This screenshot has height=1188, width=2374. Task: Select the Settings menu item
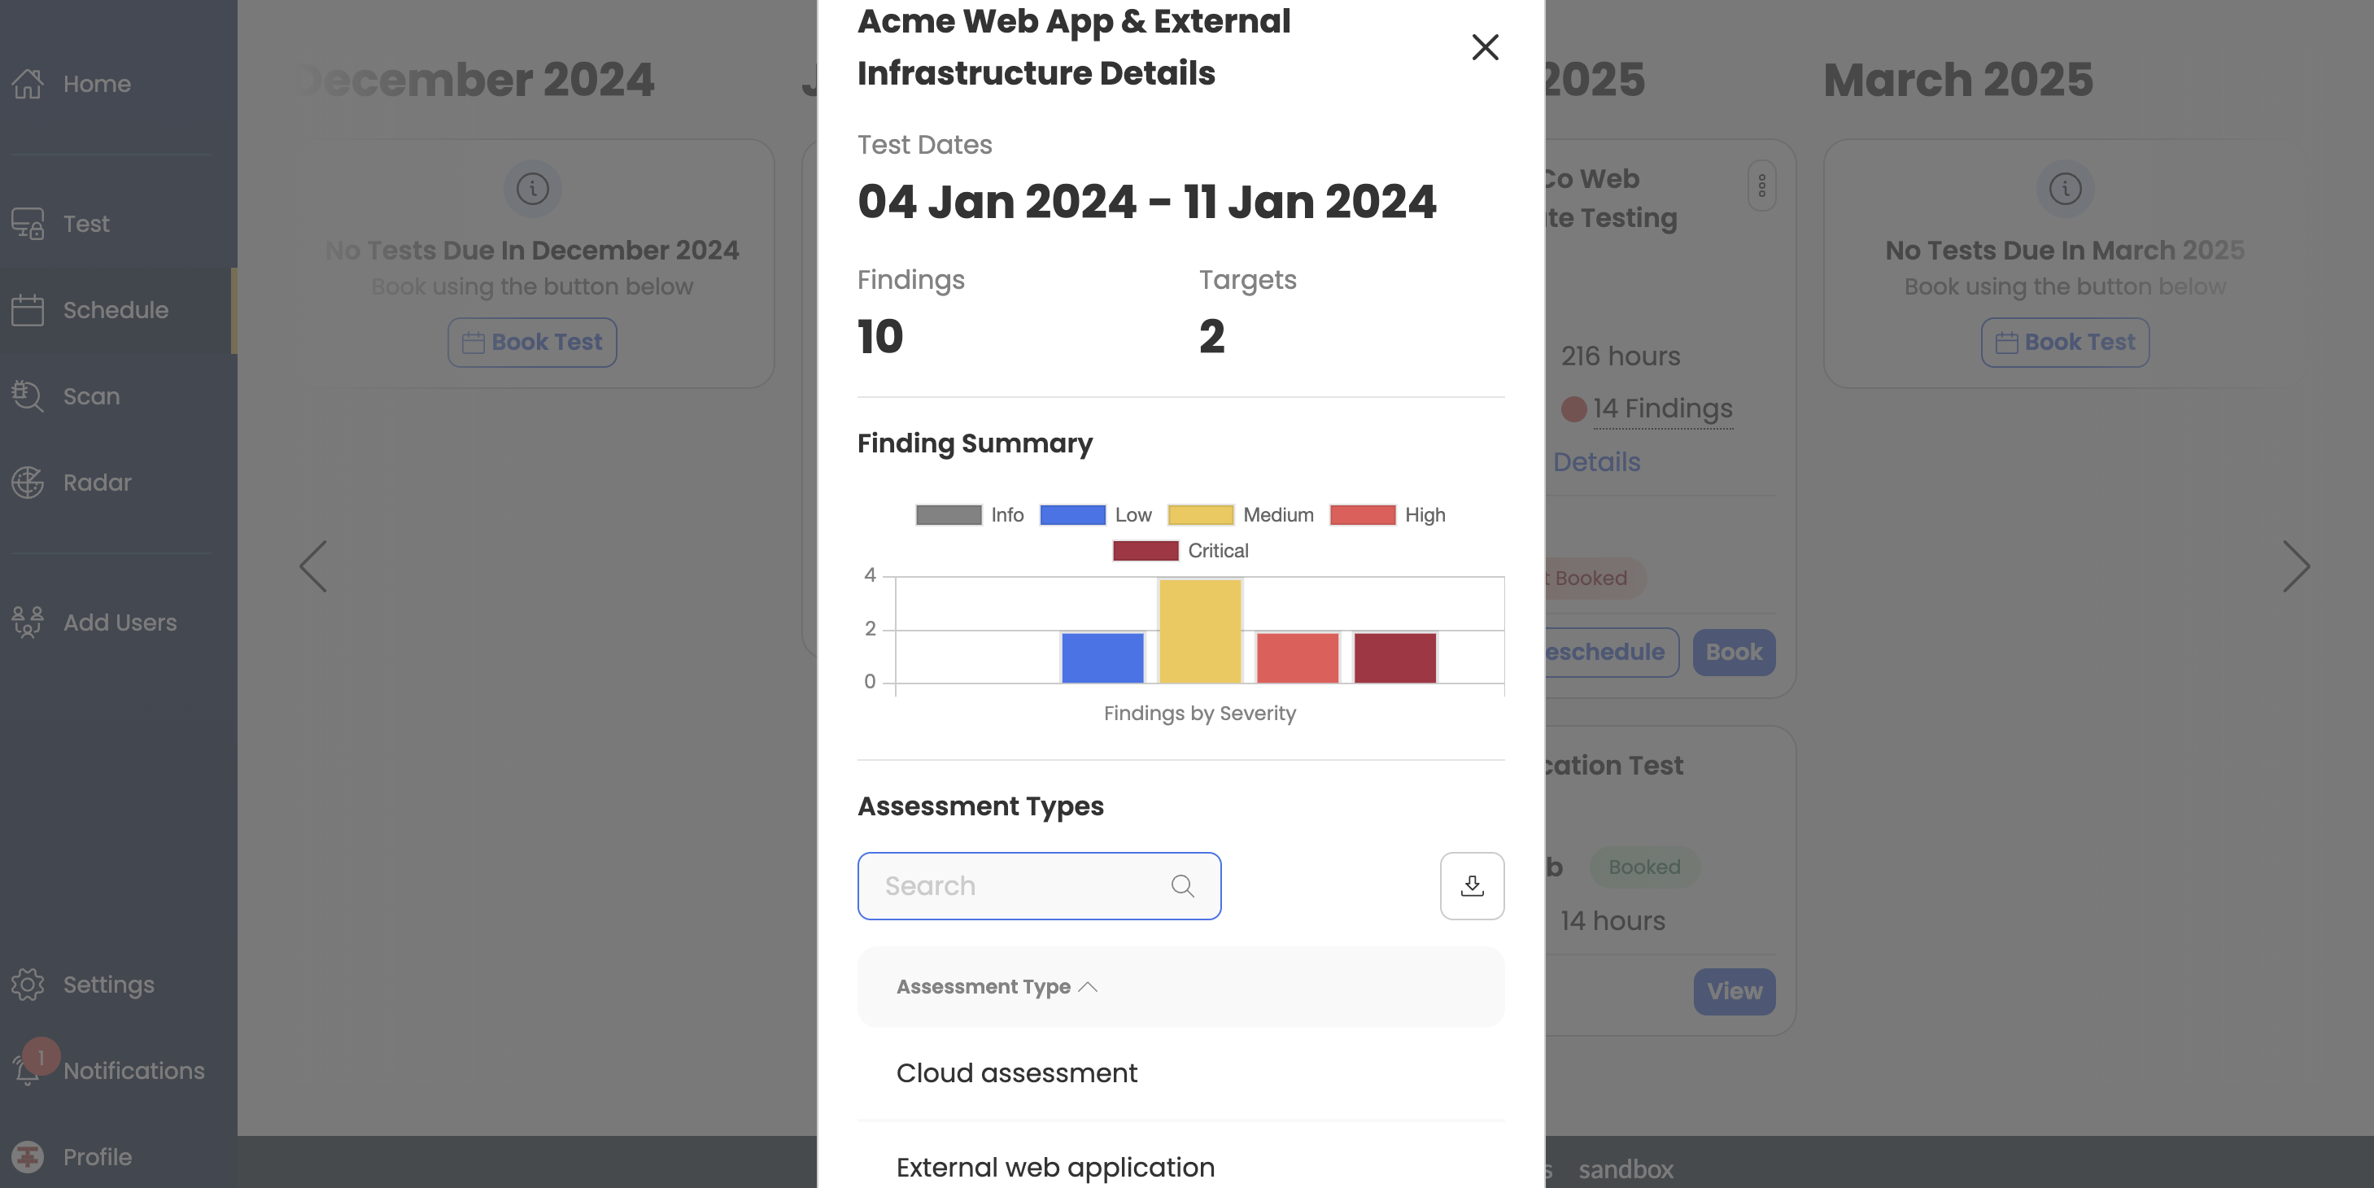coord(107,985)
